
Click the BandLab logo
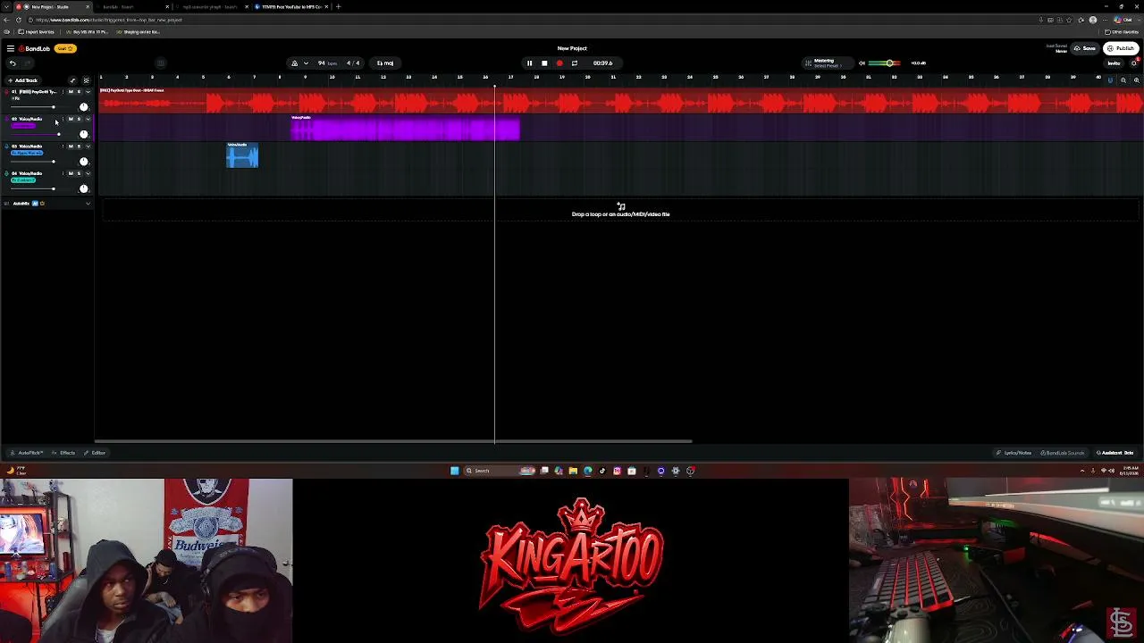click(x=35, y=48)
